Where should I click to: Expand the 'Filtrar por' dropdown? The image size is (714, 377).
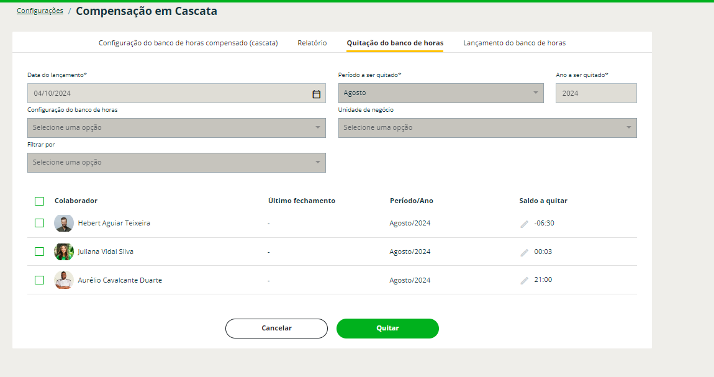coord(176,163)
